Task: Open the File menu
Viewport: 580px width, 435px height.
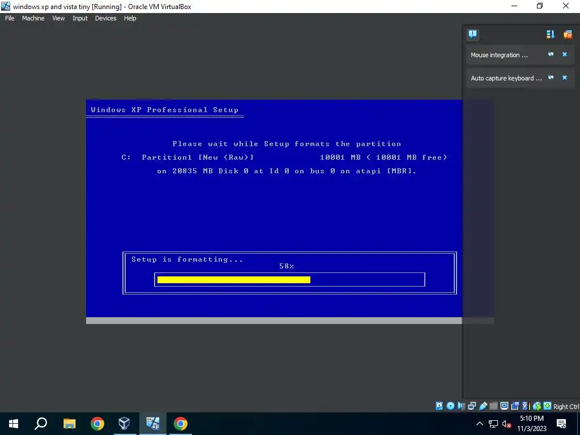Action: point(10,18)
